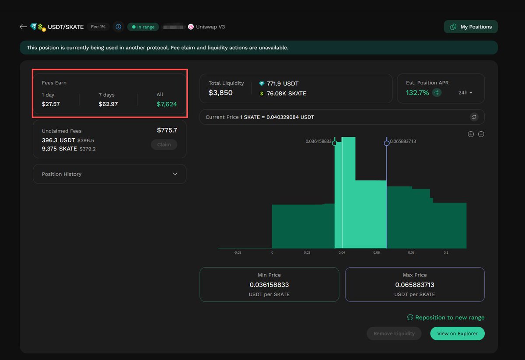This screenshot has height=360, width=525.
Task: Click the Remove Liquidity button
Action: [394, 333]
